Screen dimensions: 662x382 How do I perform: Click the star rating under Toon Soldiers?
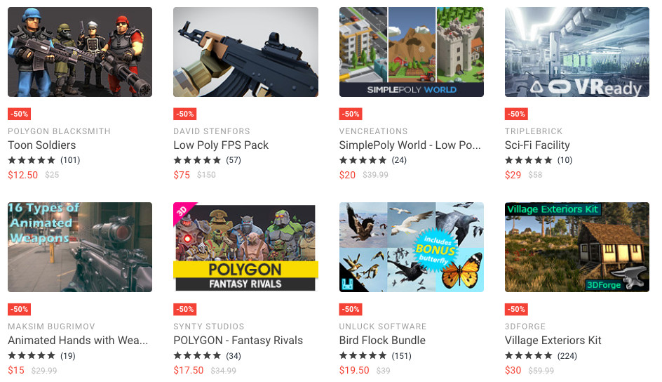pos(32,160)
